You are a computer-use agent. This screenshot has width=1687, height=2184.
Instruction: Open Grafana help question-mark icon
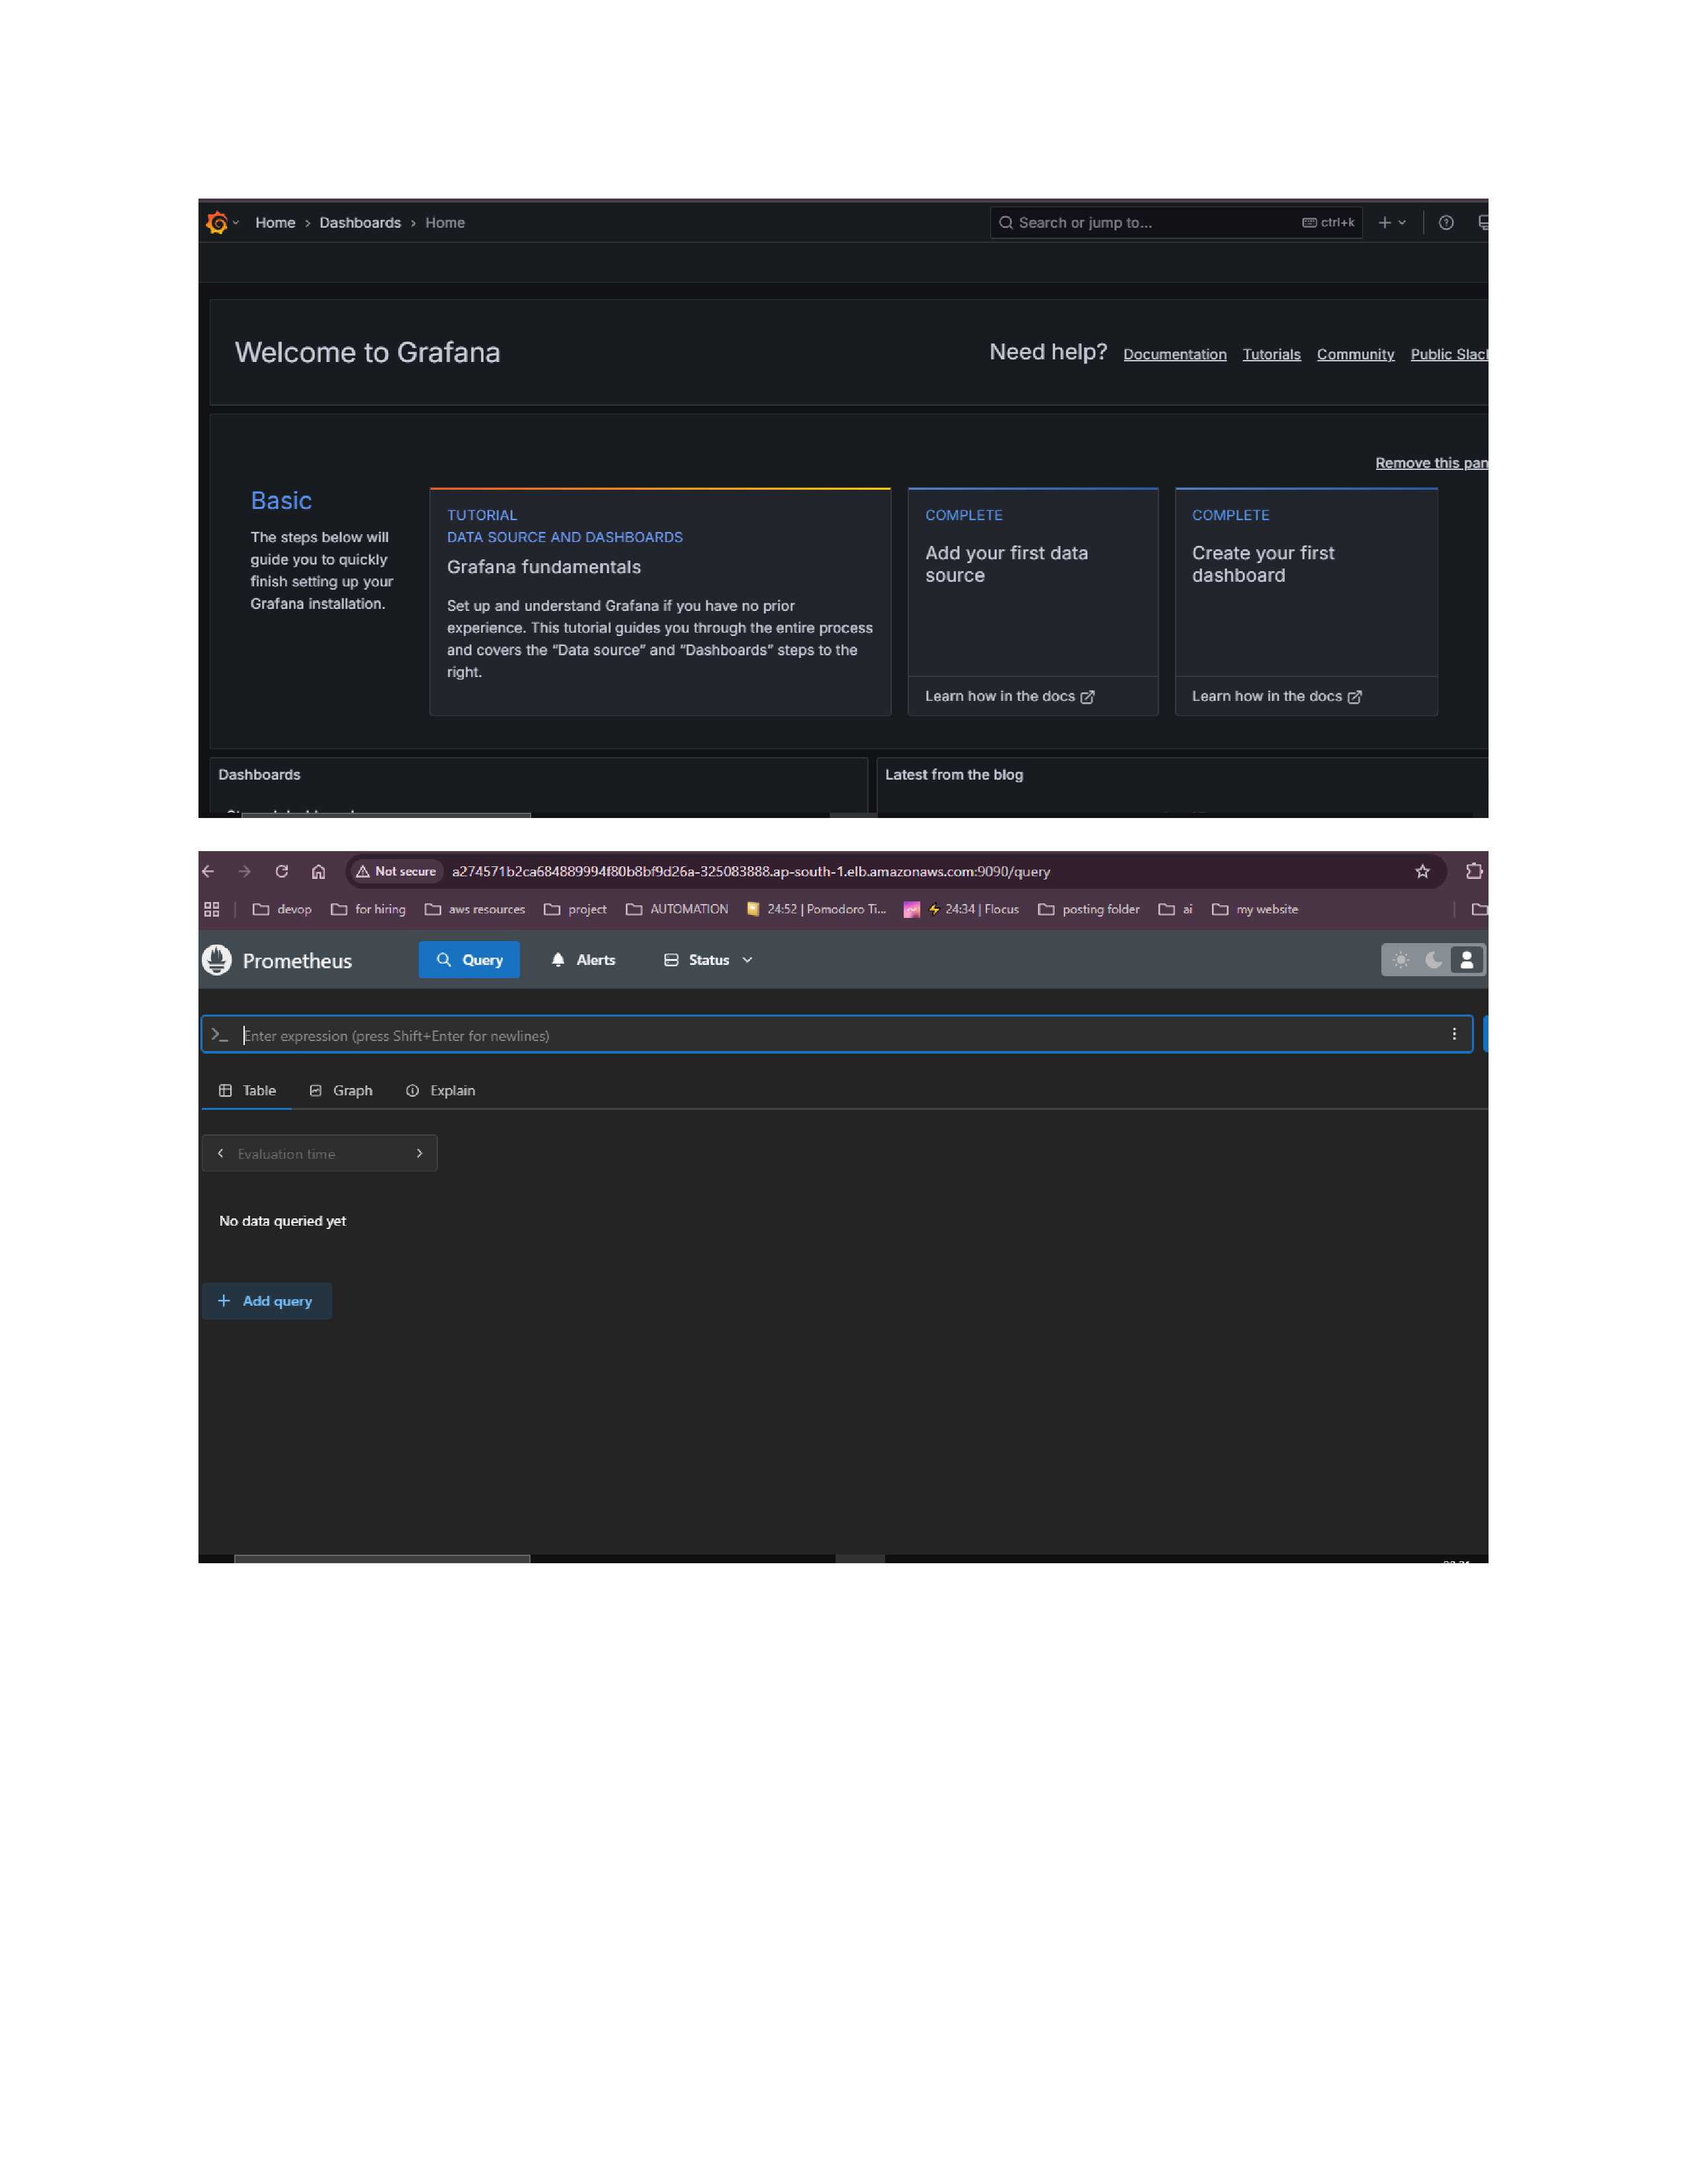tap(1445, 223)
